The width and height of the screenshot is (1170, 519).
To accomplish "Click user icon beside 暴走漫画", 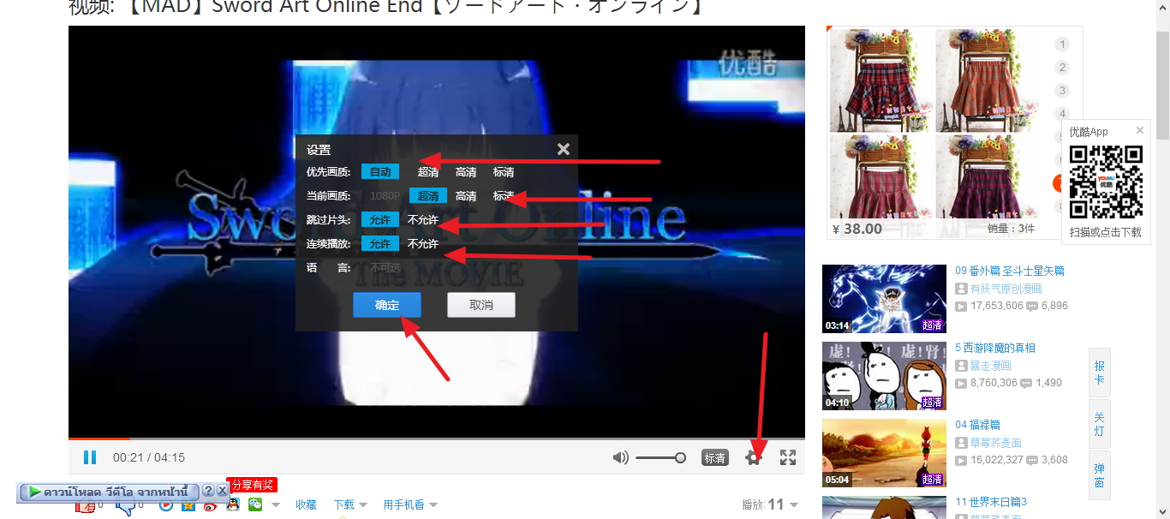I will tap(961, 366).
